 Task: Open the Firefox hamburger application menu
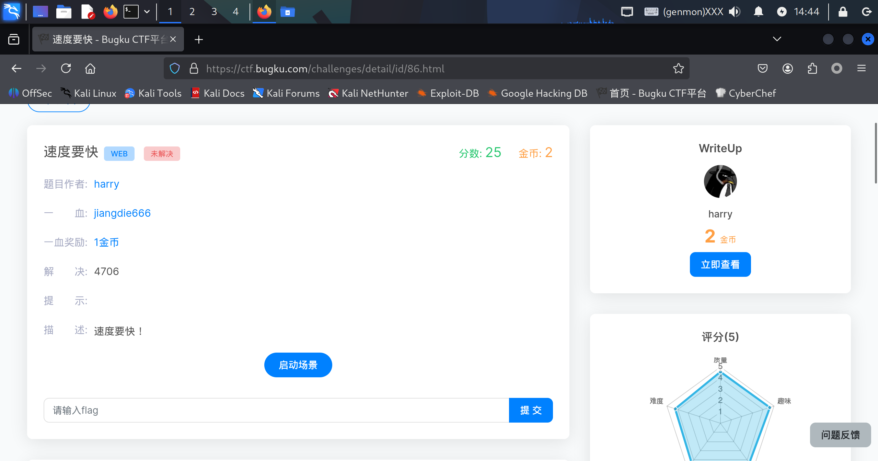(x=861, y=69)
